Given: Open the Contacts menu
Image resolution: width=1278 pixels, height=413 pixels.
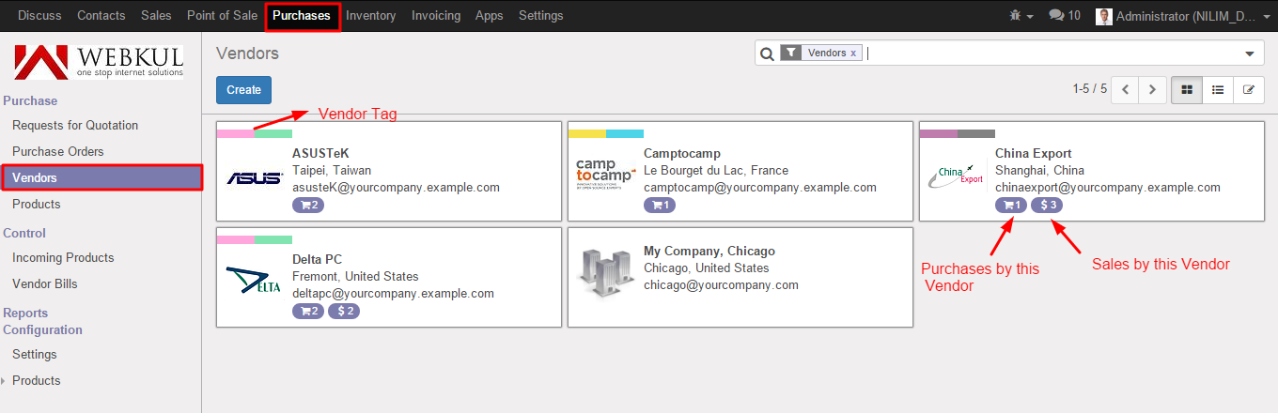Looking at the screenshot, I should [x=101, y=16].
